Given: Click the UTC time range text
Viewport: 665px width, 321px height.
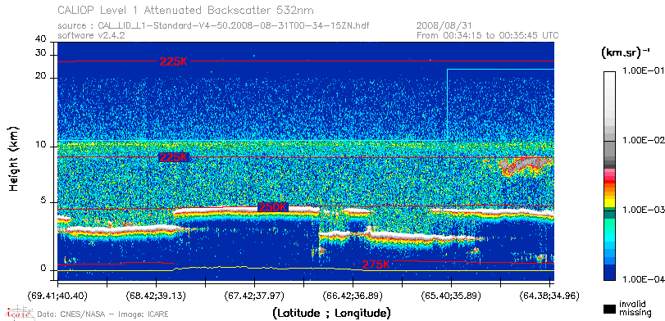Looking at the screenshot, I should (488, 35).
